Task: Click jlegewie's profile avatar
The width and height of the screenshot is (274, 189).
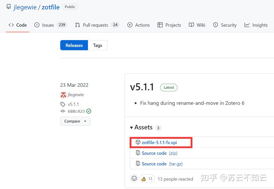Action: 63,95
